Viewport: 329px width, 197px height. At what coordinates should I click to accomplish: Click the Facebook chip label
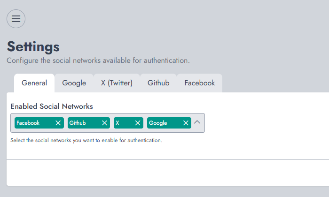tap(28, 123)
